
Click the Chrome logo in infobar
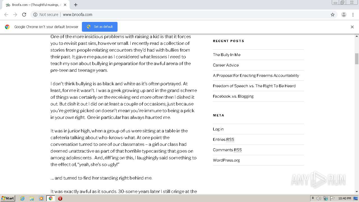pyautogui.click(x=7, y=27)
